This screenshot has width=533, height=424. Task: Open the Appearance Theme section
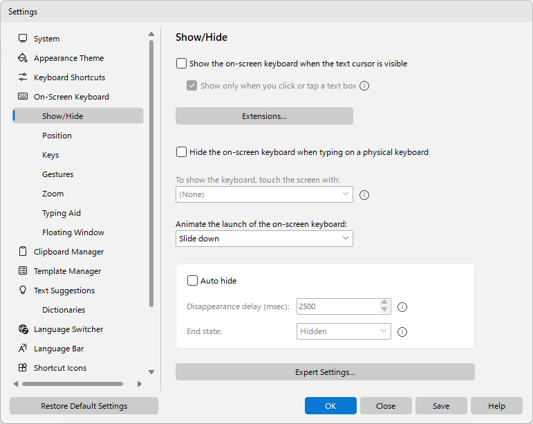click(68, 58)
